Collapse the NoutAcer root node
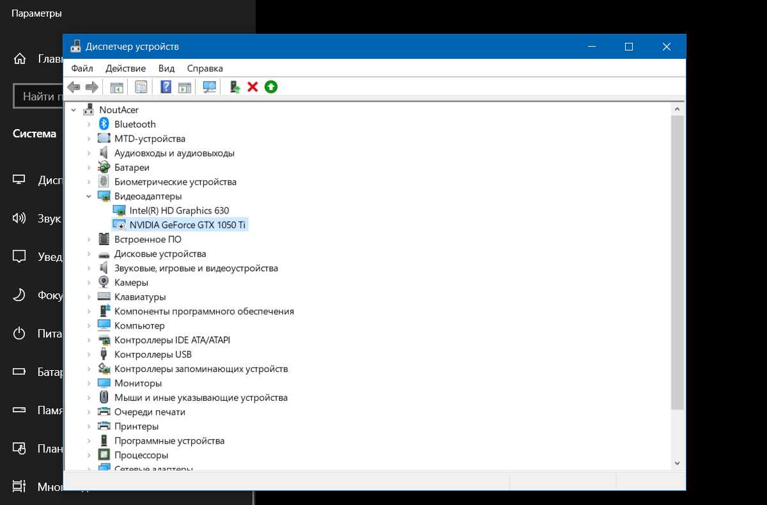The image size is (767, 505). pos(74,110)
